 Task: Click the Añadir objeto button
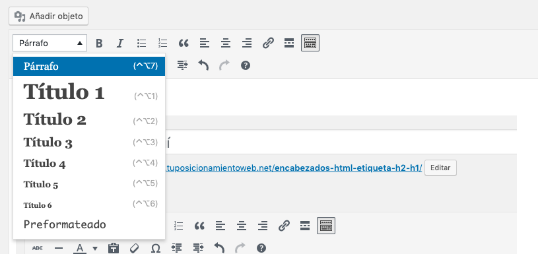pos(48,16)
